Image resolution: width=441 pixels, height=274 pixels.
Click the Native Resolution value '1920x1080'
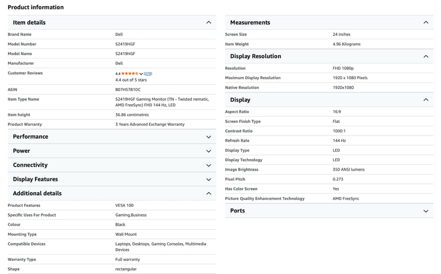click(x=343, y=87)
